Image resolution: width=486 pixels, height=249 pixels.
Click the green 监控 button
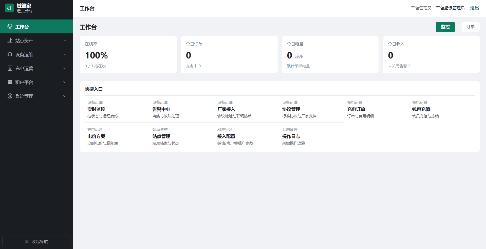pyautogui.click(x=445, y=27)
